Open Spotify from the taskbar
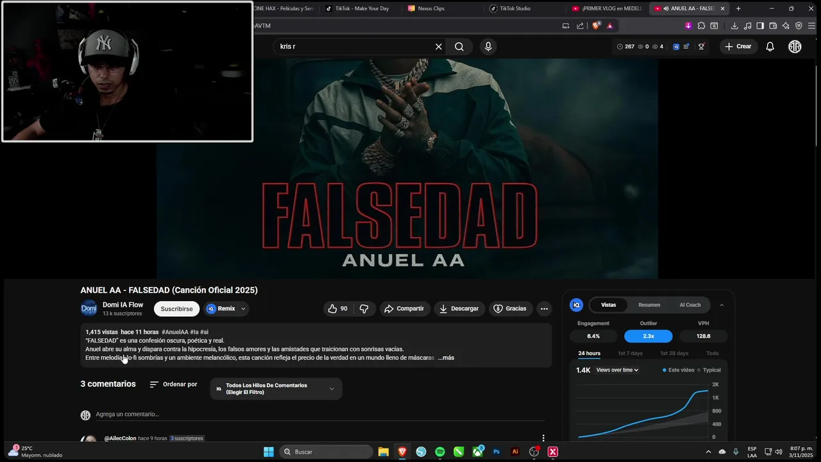 click(440, 452)
